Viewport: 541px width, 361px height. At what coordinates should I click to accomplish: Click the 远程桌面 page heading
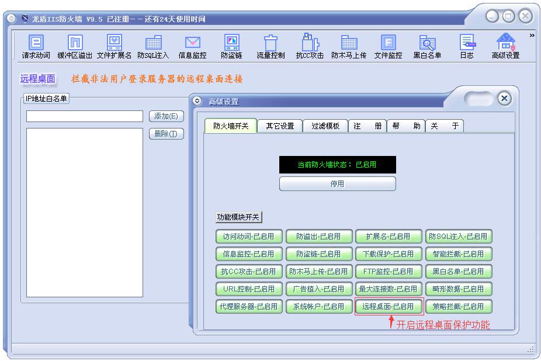(x=37, y=79)
